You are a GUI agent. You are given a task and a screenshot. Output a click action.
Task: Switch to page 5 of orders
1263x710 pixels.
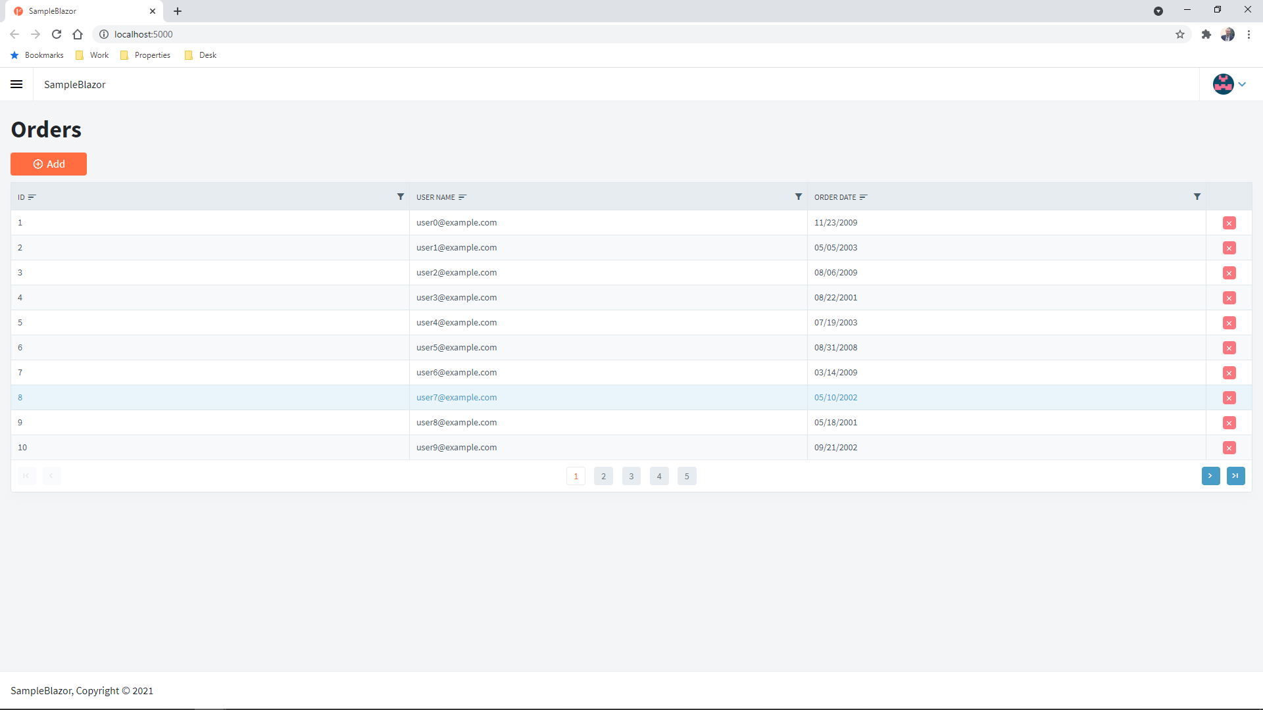click(x=686, y=477)
